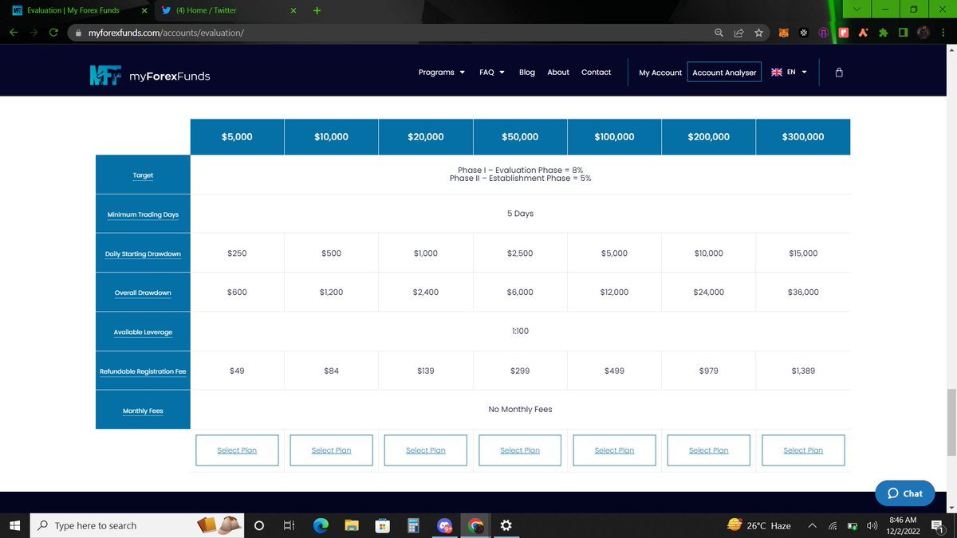Open the Discord taskbar icon

445,525
